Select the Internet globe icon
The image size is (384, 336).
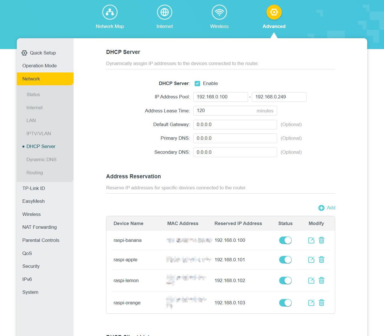click(164, 12)
